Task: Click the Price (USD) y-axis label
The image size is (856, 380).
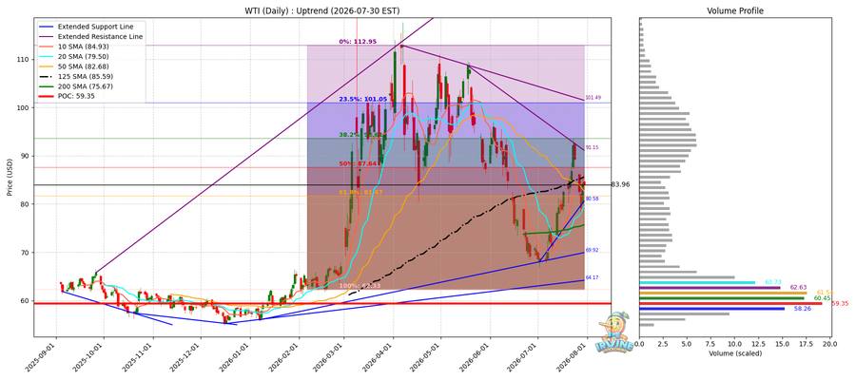Action: click(x=8, y=178)
